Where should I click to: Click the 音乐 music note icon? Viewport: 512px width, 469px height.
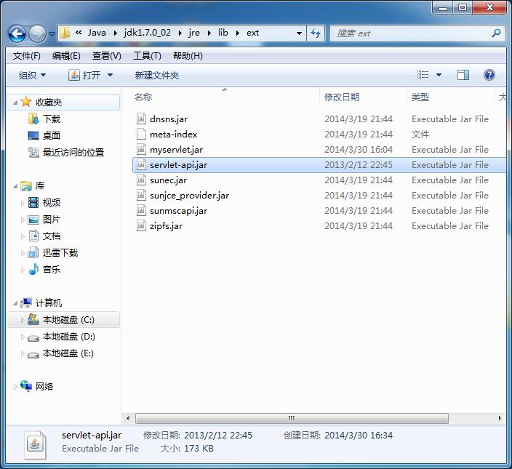(x=33, y=269)
